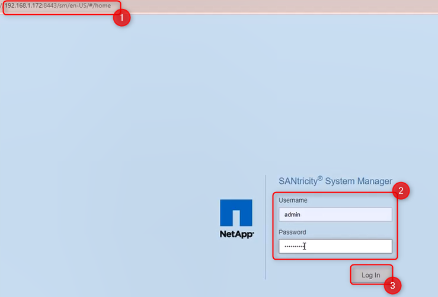Click the NetApp wordmark below the logo
The image size is (438, 297).
(236, 234)
